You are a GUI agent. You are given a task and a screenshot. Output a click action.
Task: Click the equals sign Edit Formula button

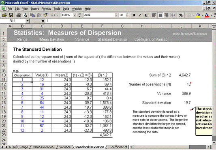click(x=43, y=21)
